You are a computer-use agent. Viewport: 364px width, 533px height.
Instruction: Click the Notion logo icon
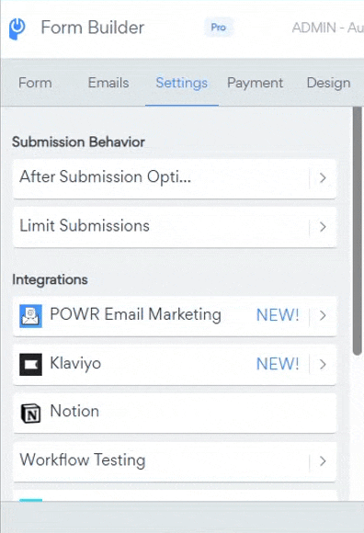tap(30, 413)
